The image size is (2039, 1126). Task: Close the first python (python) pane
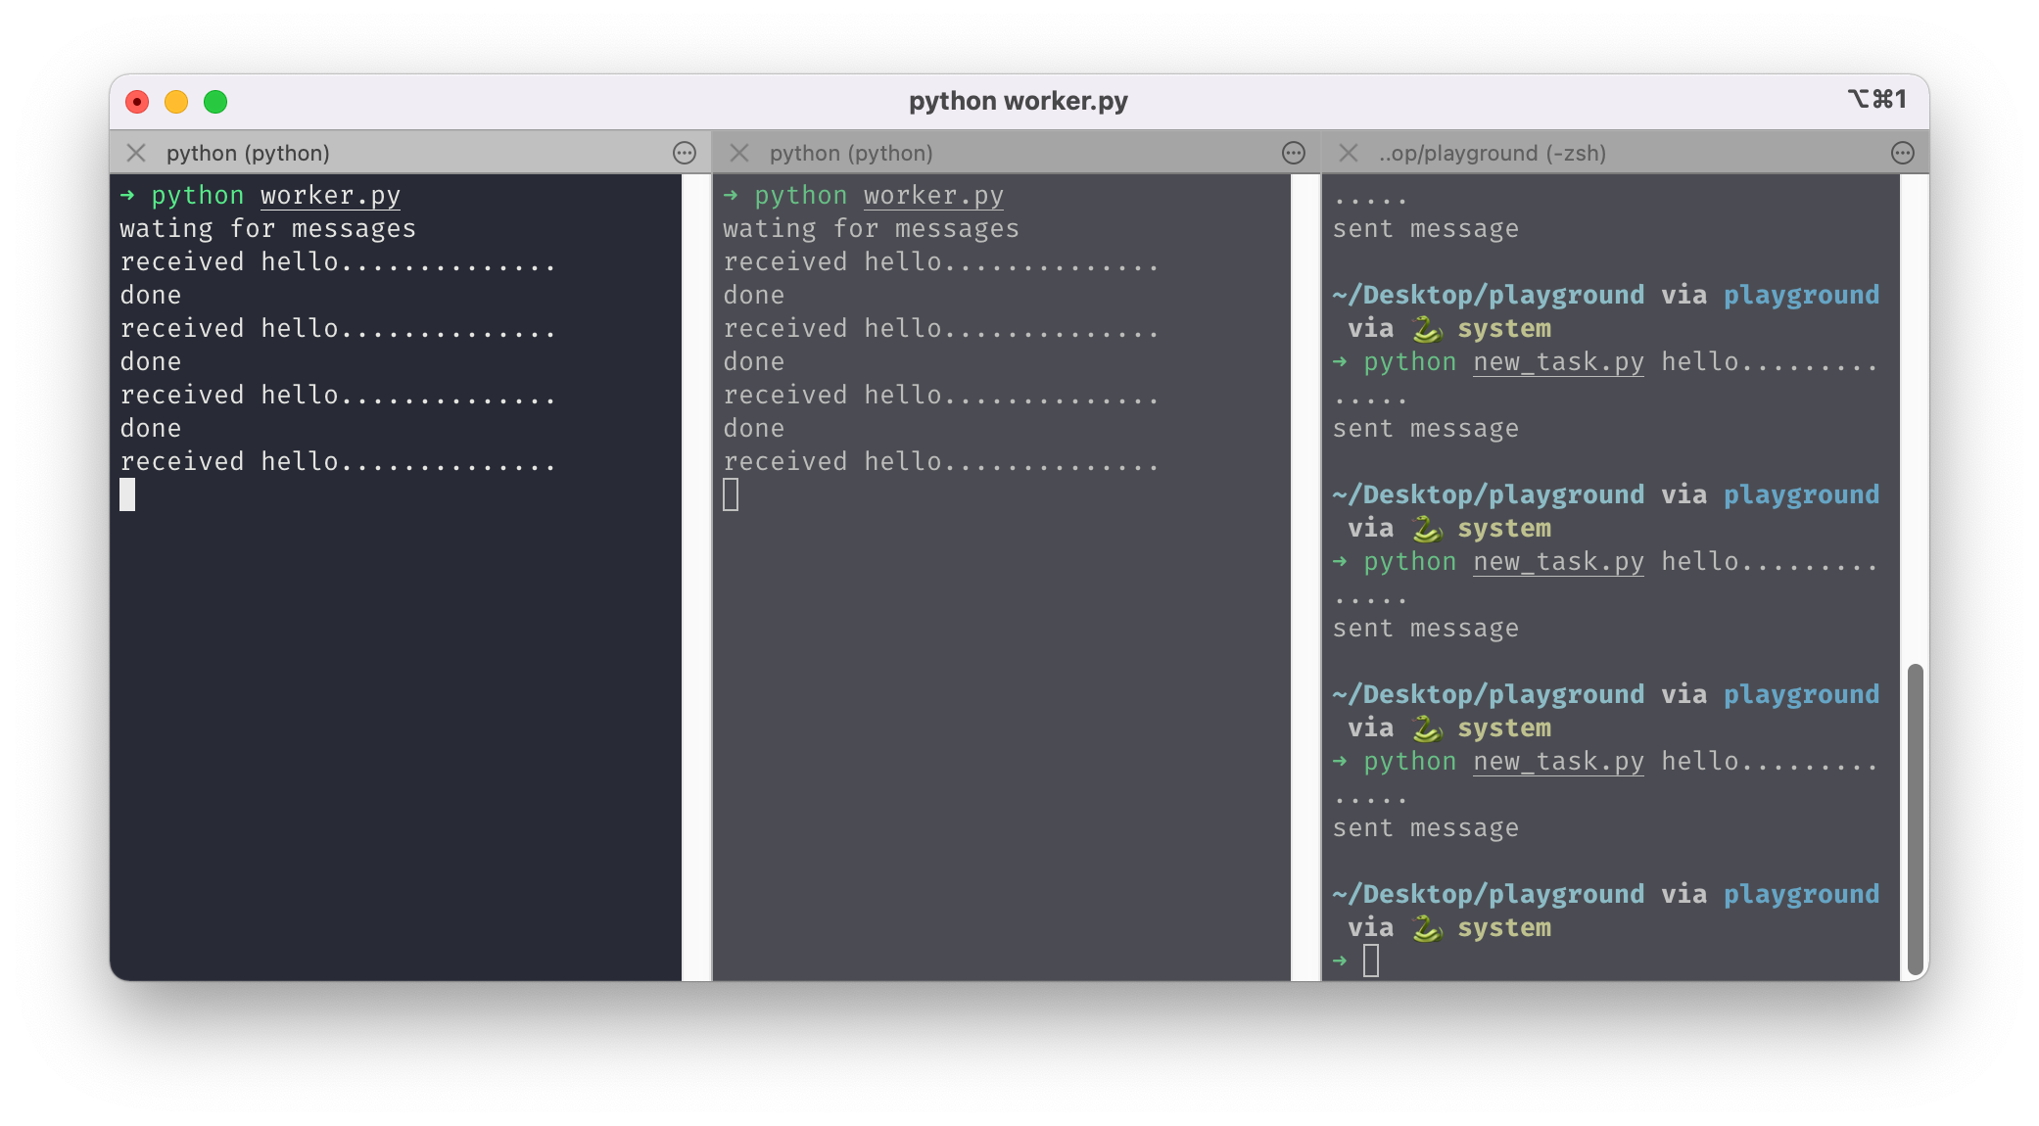coord(136,153)
